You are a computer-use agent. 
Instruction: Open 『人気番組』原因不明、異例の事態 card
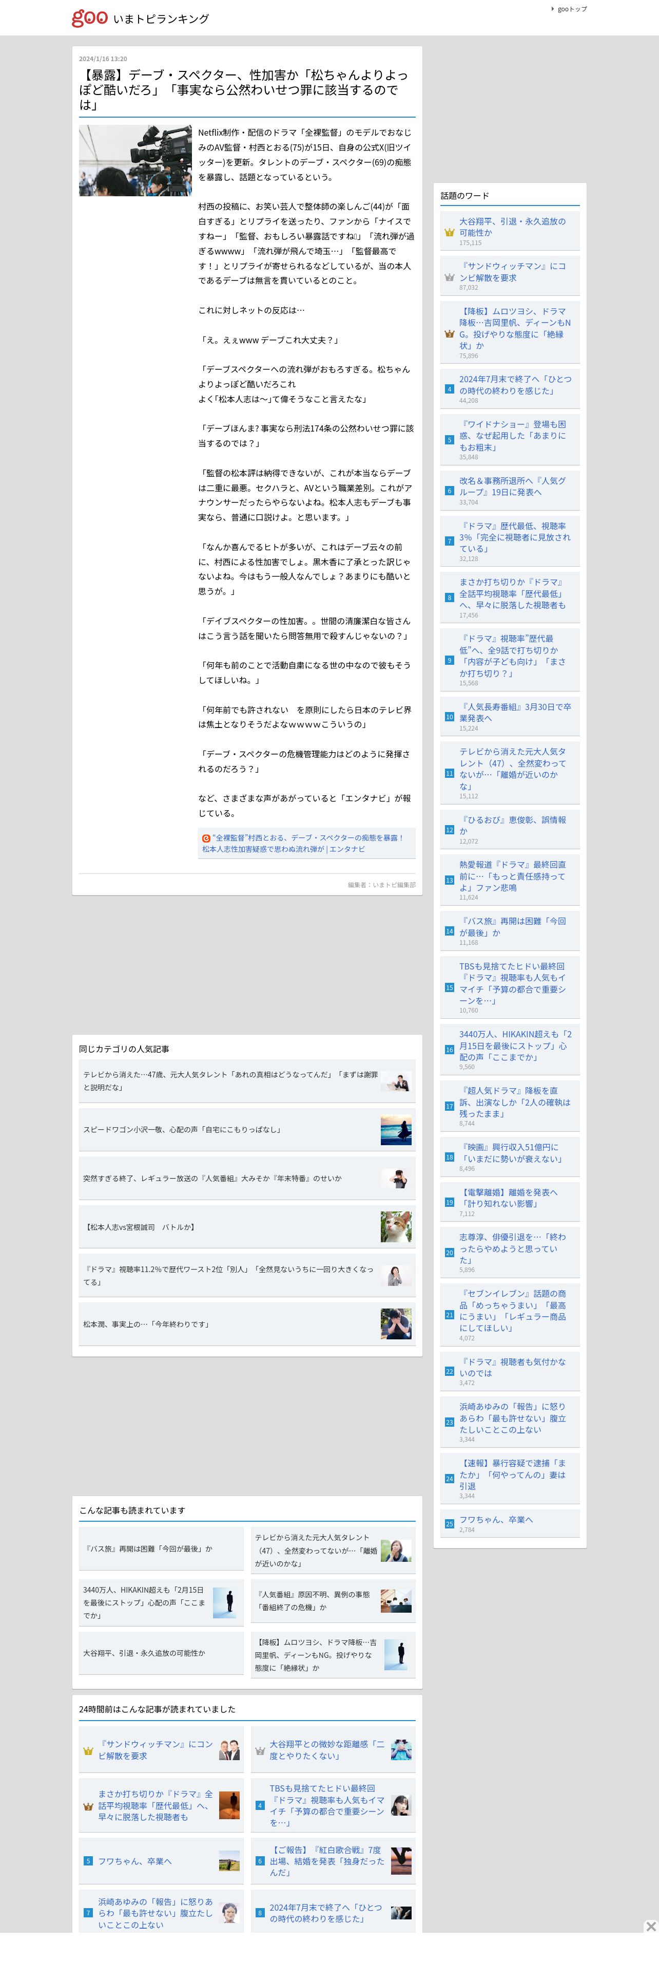click(x=333, y=1601)
